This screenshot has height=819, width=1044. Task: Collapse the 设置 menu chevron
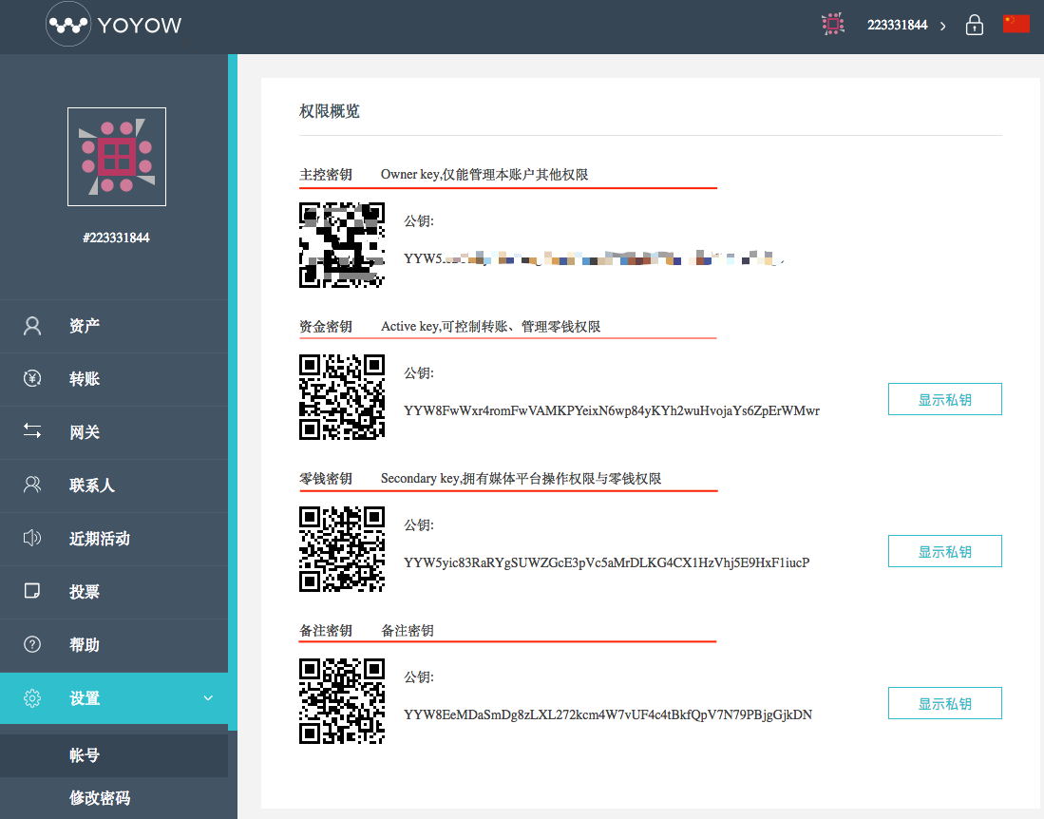208,697
